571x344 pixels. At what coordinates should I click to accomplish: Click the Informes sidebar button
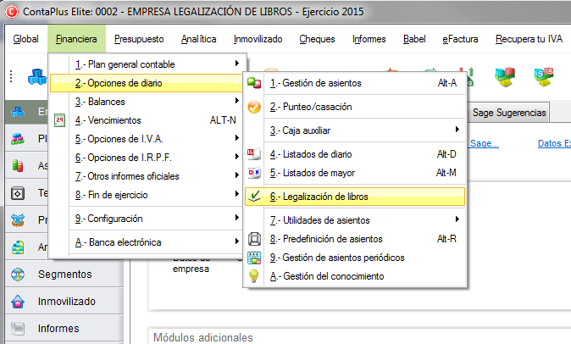[x=64, y=329]
